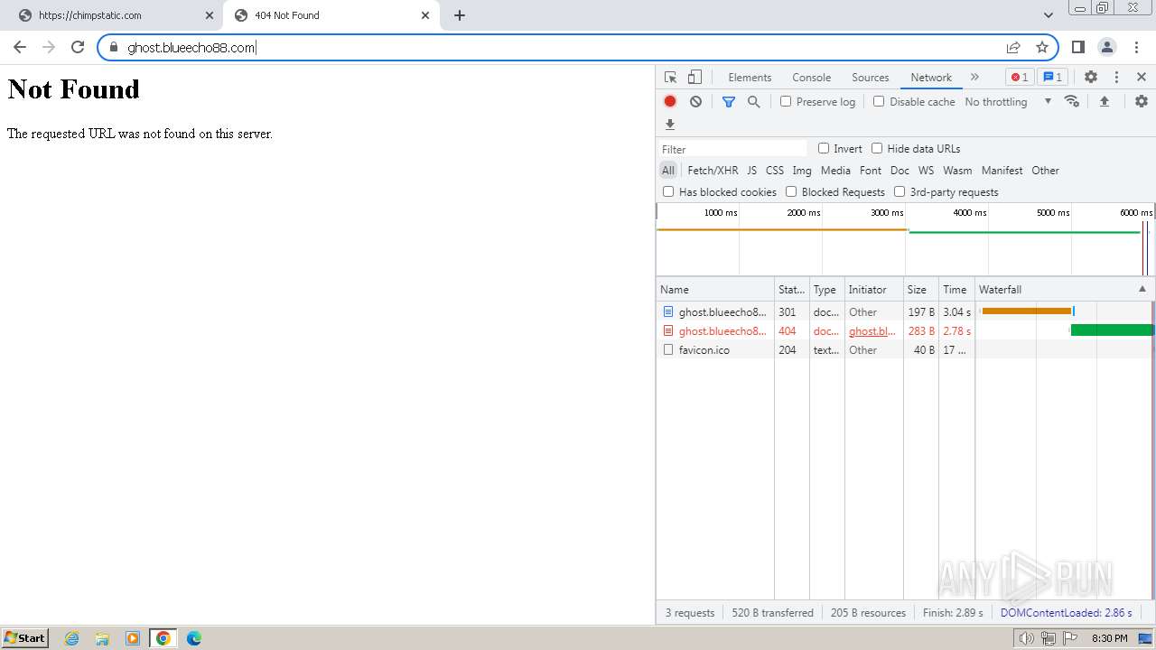
Task: Open Internet Explorer from taskbar
Action: click(x=72, y=638)
